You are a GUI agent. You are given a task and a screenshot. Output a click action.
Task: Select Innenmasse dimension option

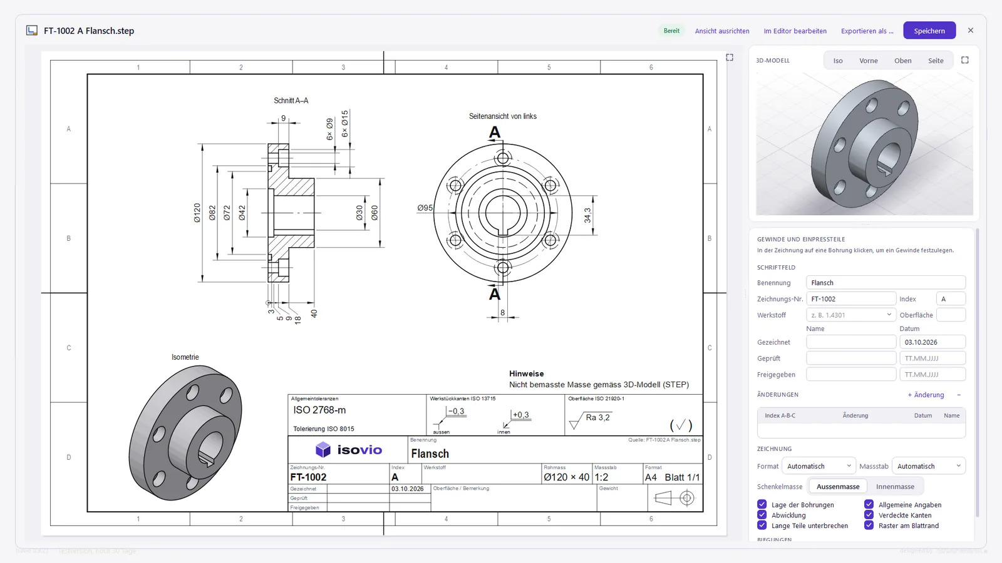895,486
